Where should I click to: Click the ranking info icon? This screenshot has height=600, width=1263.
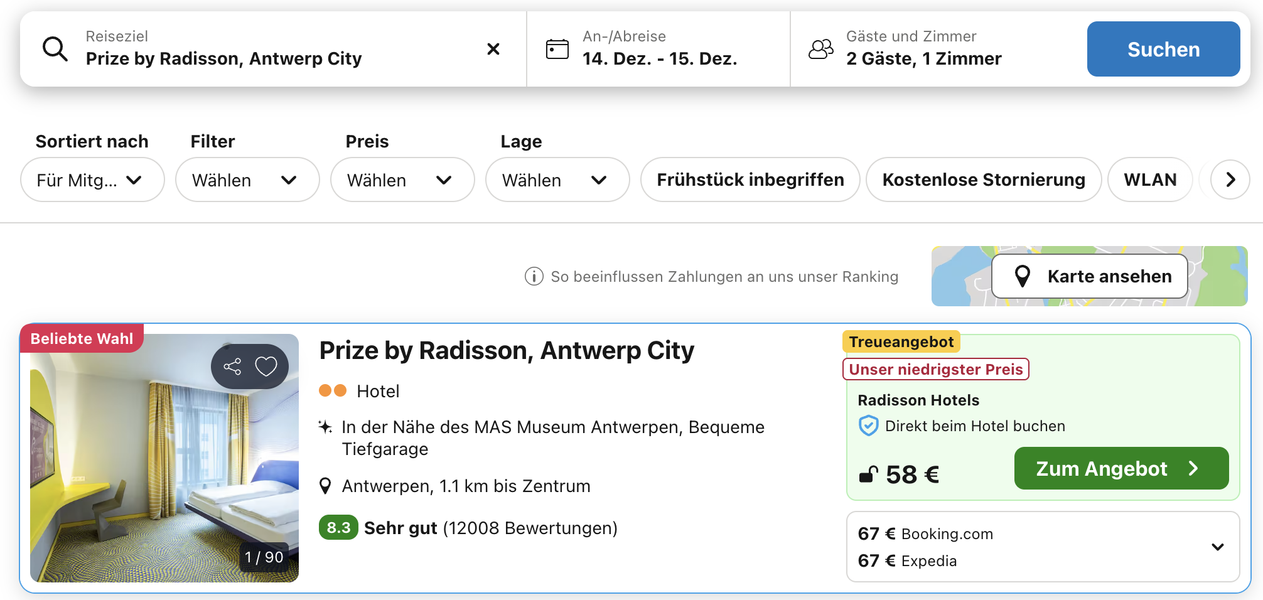click(x=534, y=276)
